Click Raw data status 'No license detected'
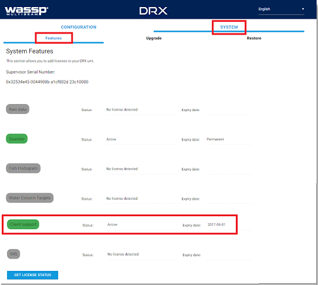The width and height of the screenshot is (318, 285). coord(122,109)
